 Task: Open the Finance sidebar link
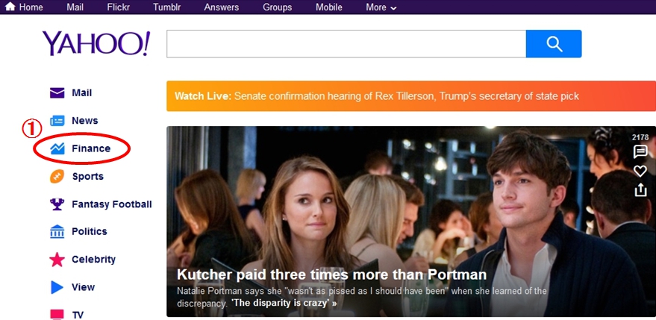pos(91,148)
